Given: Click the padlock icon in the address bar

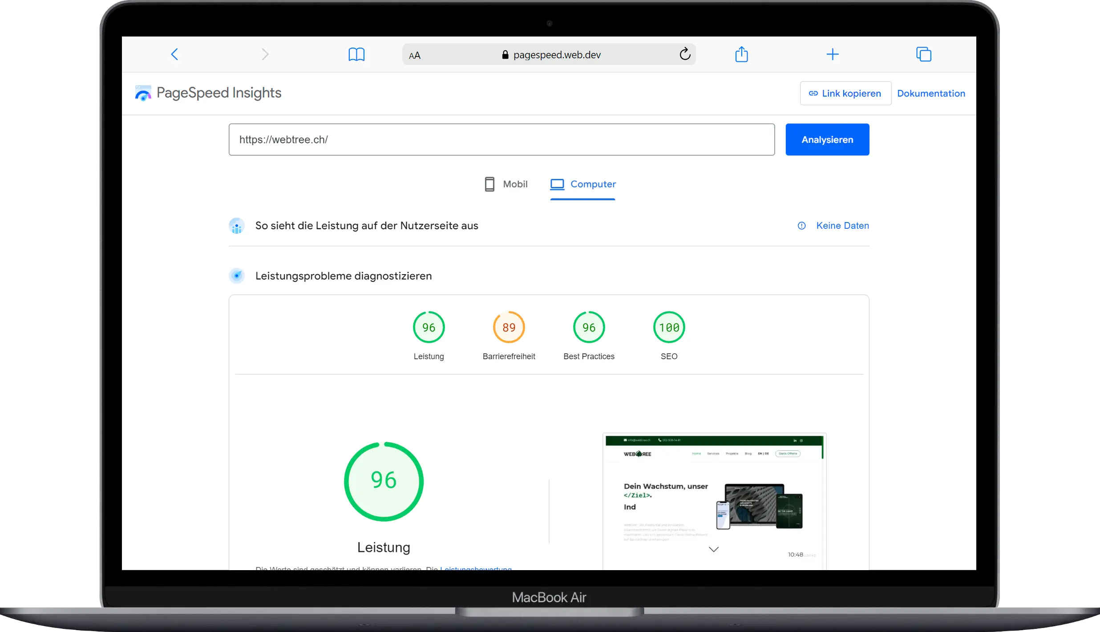Looking at the screenshot, I should (x=505, y=54).
